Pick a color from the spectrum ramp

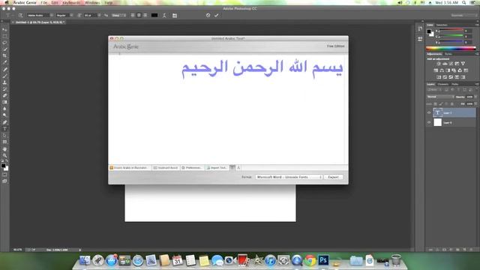pos(451,48)
